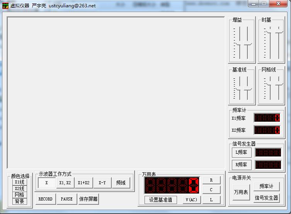
Task: Select multimeter V(AC) mode
Action: (192, 200)
